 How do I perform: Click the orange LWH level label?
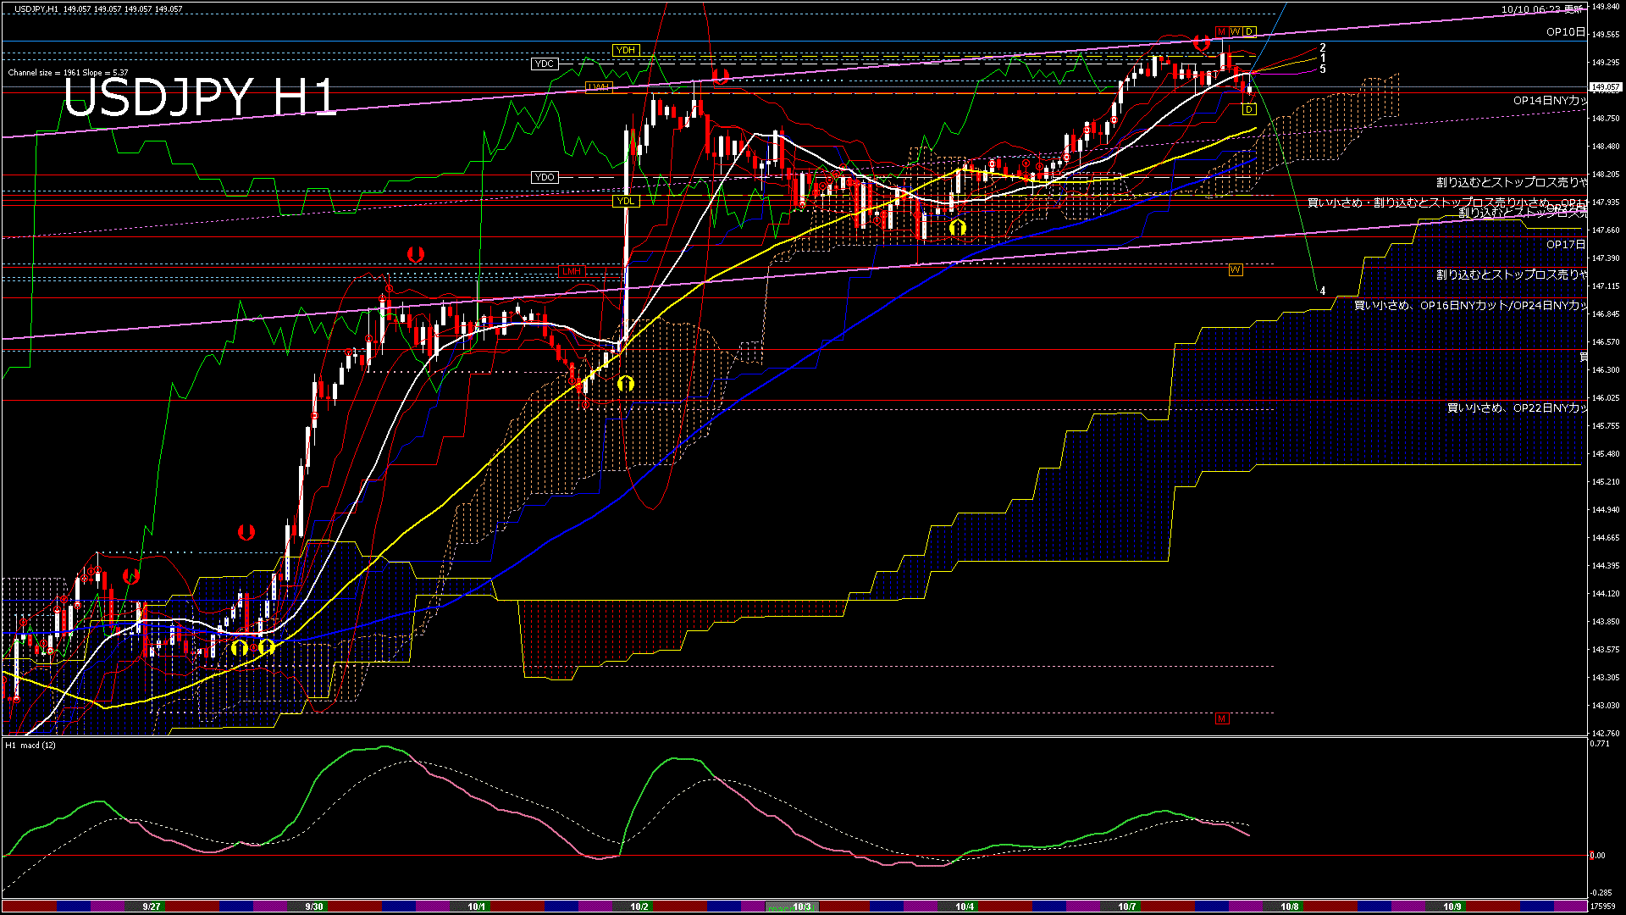click(x=599, y=87)
